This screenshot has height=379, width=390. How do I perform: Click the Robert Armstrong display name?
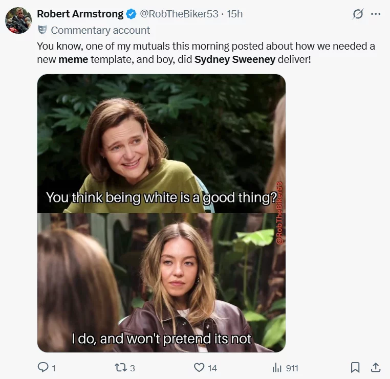pyautogui.click(x=80, y=14)
